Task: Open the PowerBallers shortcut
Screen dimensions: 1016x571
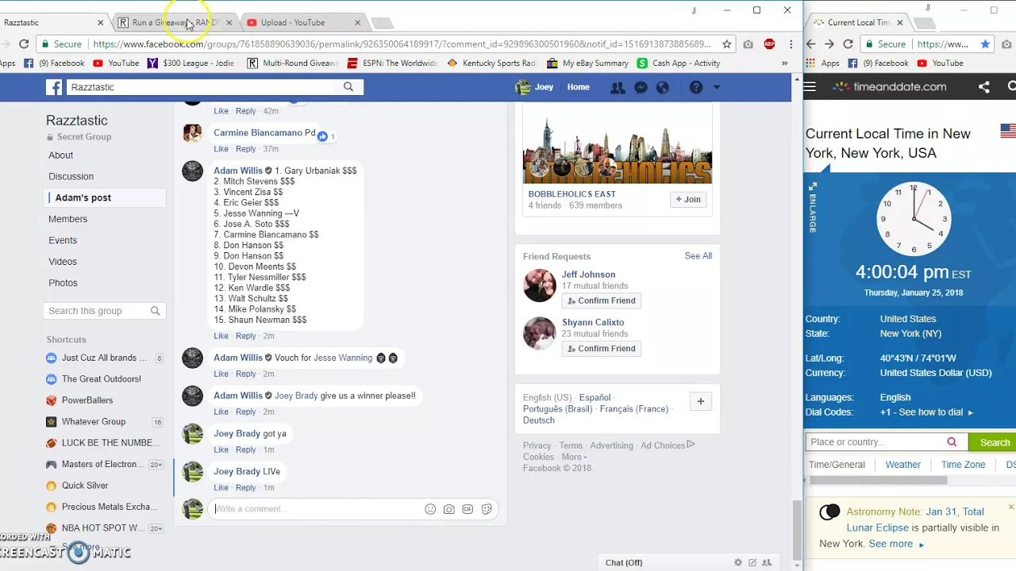Action: tap(87, 400)
